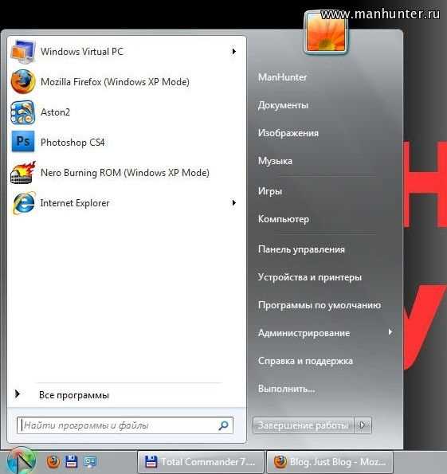The image size is (447, 474).
Task: Switch to Total Commander taskbar button
Action: pyautogui.click(x=201, y=461)
